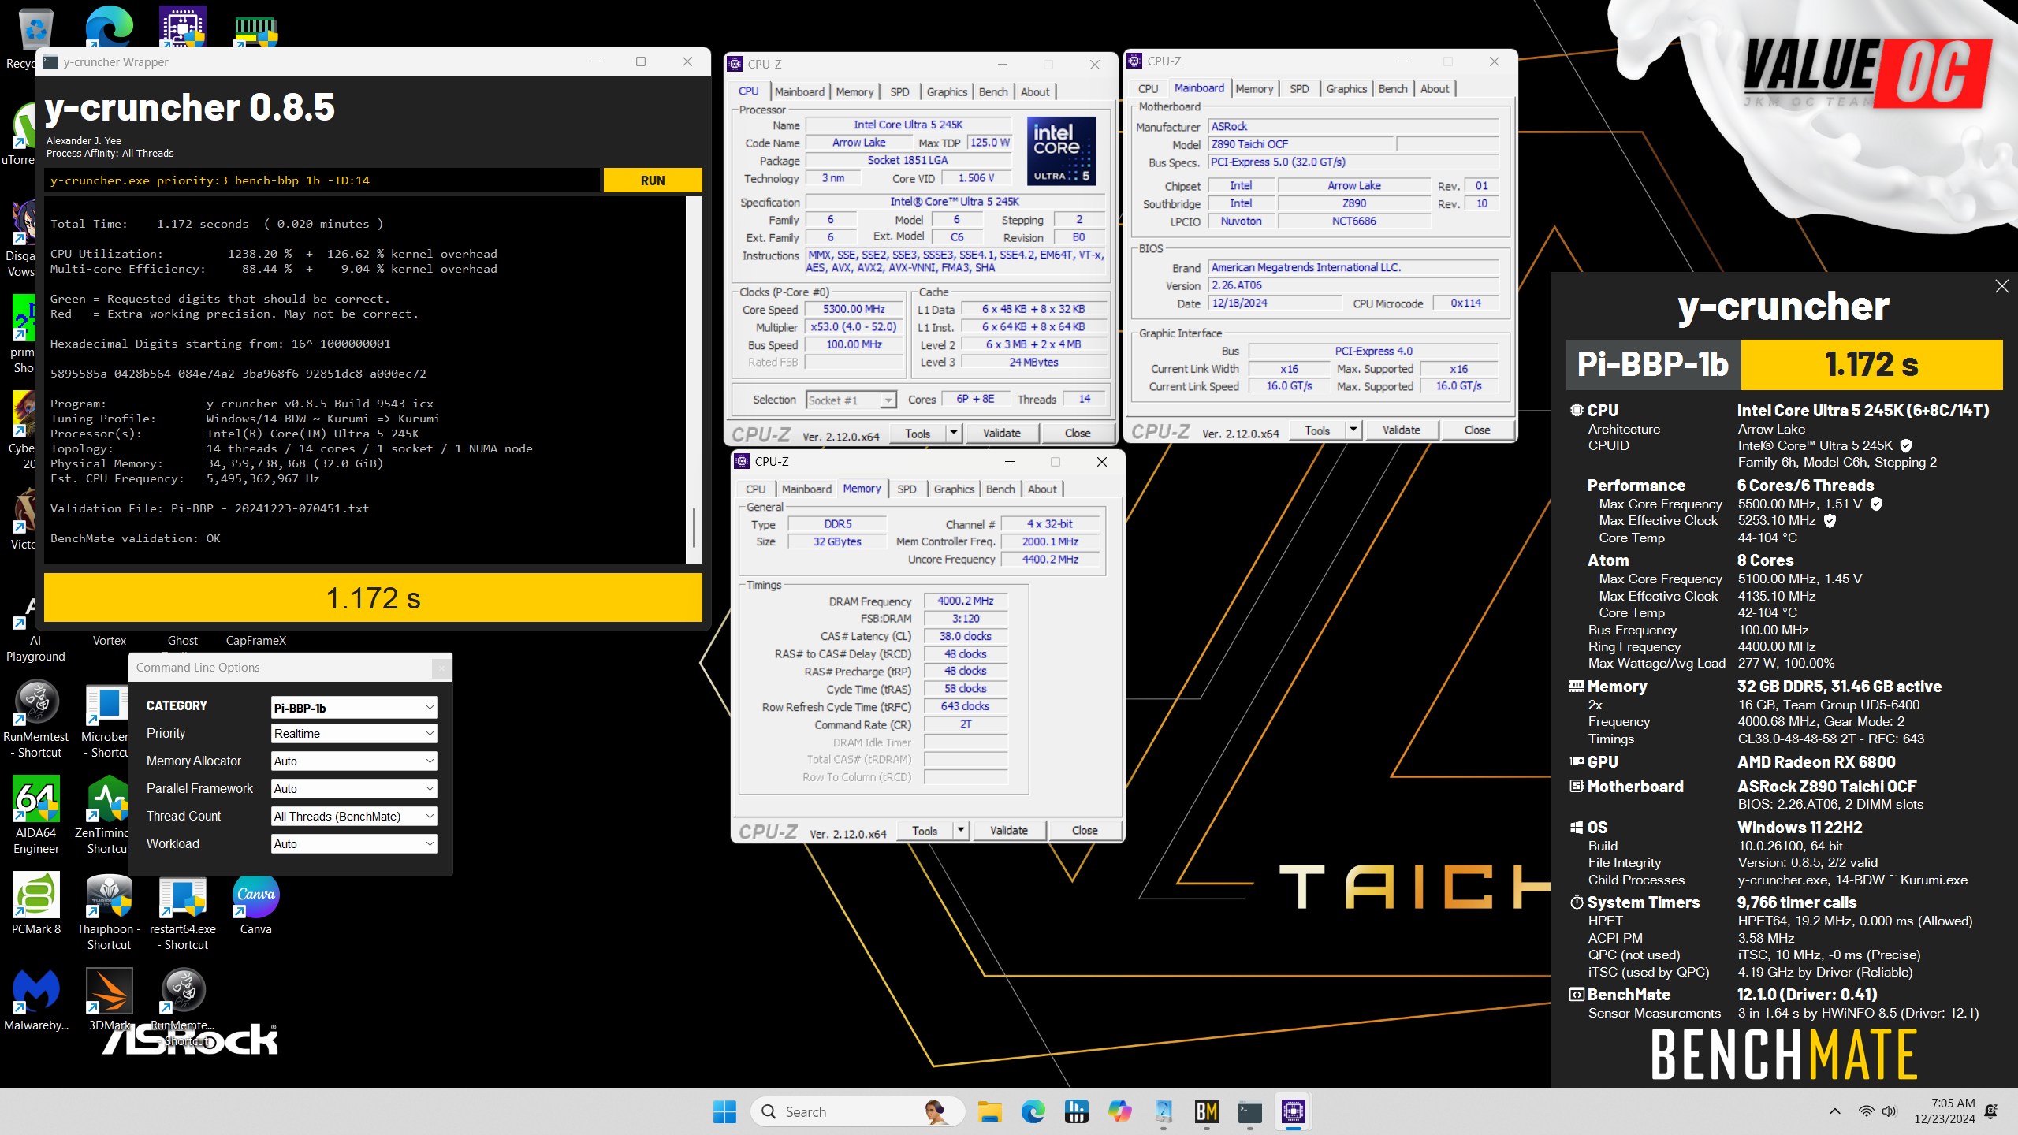Open the Workload dropdown
Screen dimensions: 2018x1135
(x=354, y=843)
